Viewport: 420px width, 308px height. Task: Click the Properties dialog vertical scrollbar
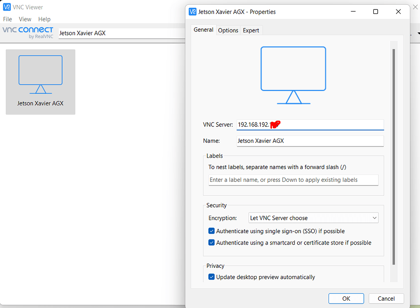(x=393, y=157)
